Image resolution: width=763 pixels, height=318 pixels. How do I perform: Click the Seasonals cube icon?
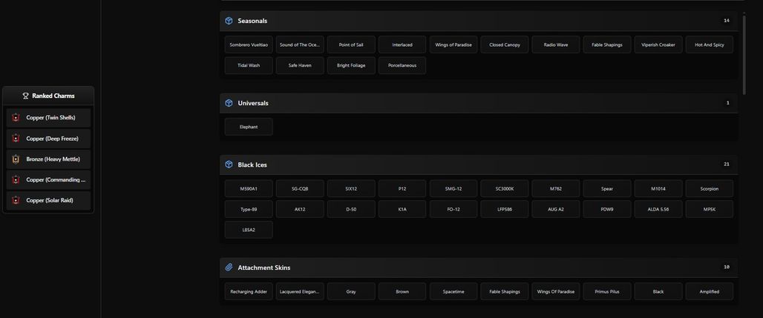click(229, 21)
